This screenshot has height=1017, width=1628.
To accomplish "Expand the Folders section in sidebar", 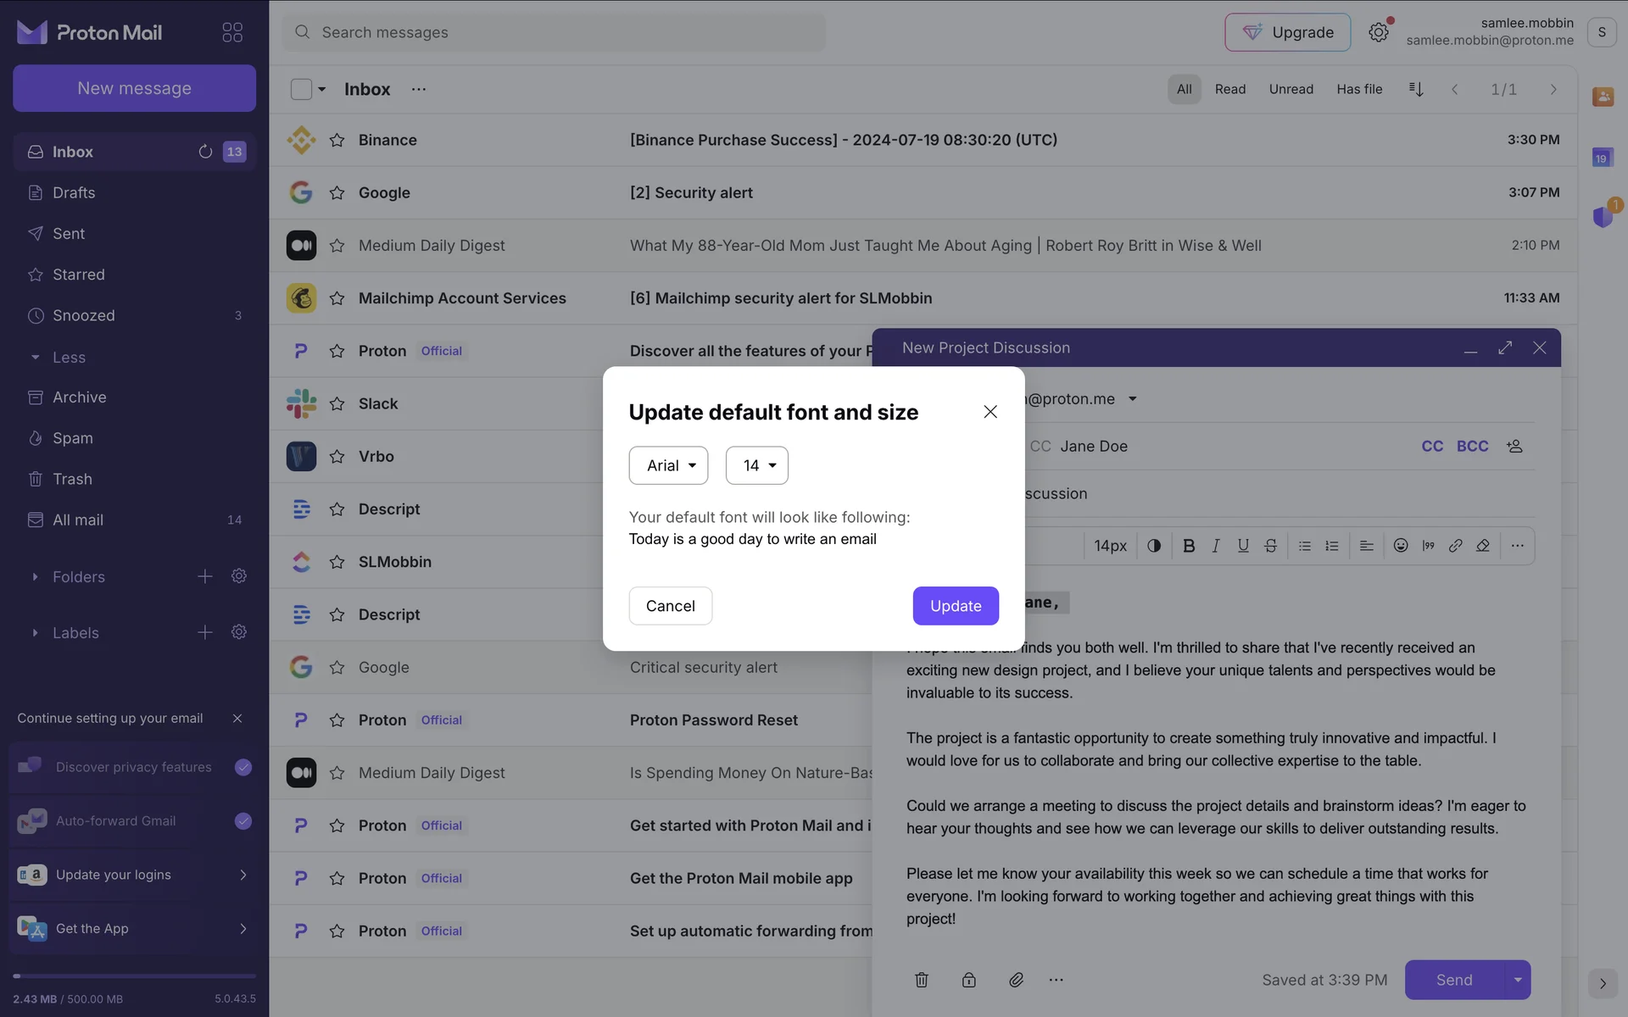I will coord(35,577).
